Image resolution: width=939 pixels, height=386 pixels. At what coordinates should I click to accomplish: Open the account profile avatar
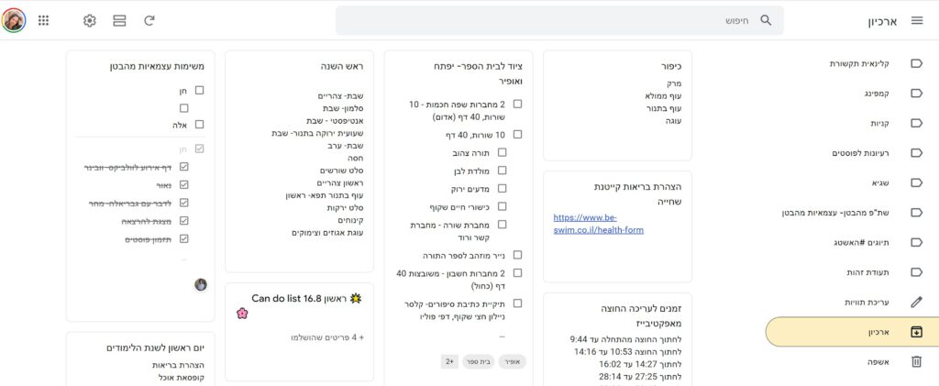click(13, 20)
